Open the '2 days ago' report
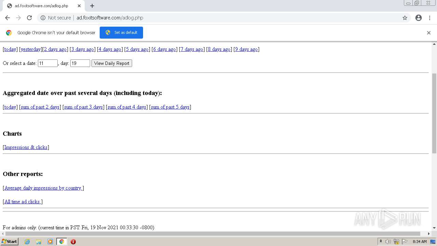 coord(55,49)
